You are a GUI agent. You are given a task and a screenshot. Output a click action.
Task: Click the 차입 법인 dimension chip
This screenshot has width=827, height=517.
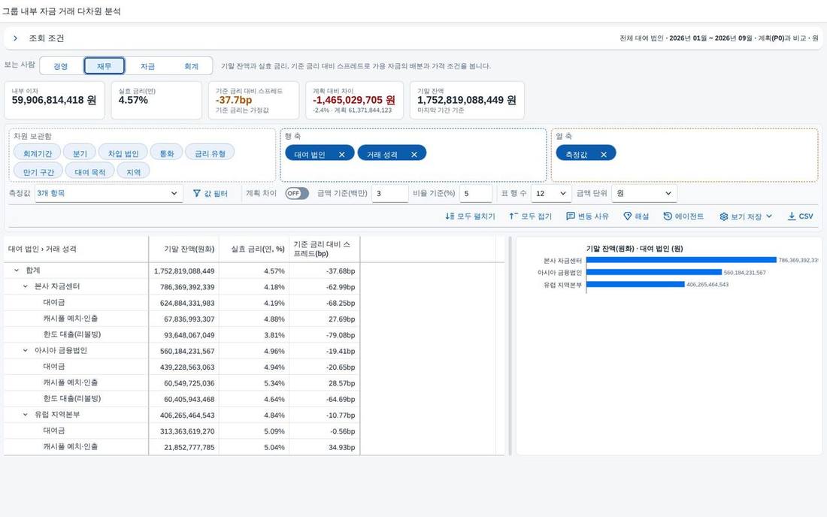(x=123, y=153)
